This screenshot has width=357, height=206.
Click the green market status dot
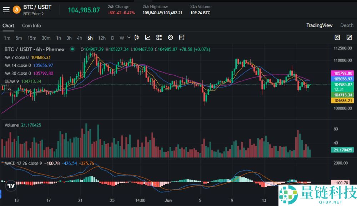click(x=72, y=49)
